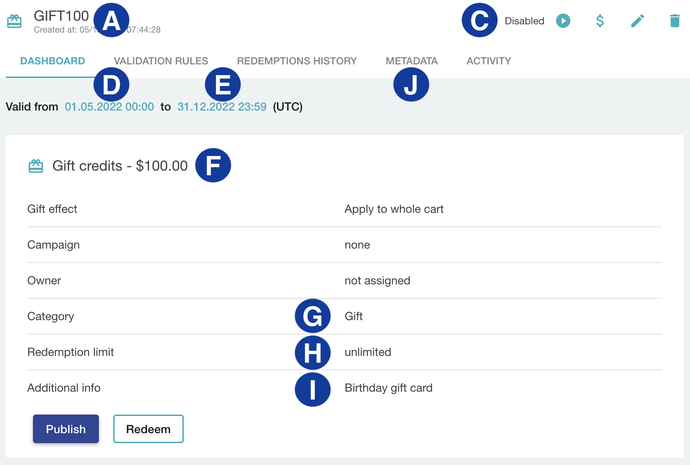Select the Dashboard tab
The image size is (690, 465).
[x=53, y=61]
